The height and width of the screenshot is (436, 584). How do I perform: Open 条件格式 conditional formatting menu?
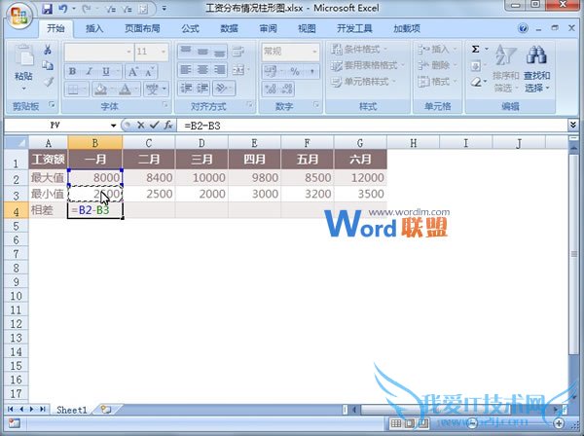click(x=359, y=50)
